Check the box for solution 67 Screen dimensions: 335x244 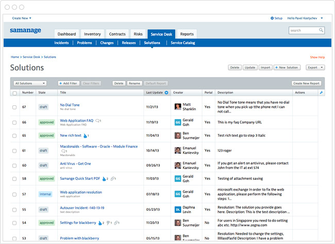point(14,107)
